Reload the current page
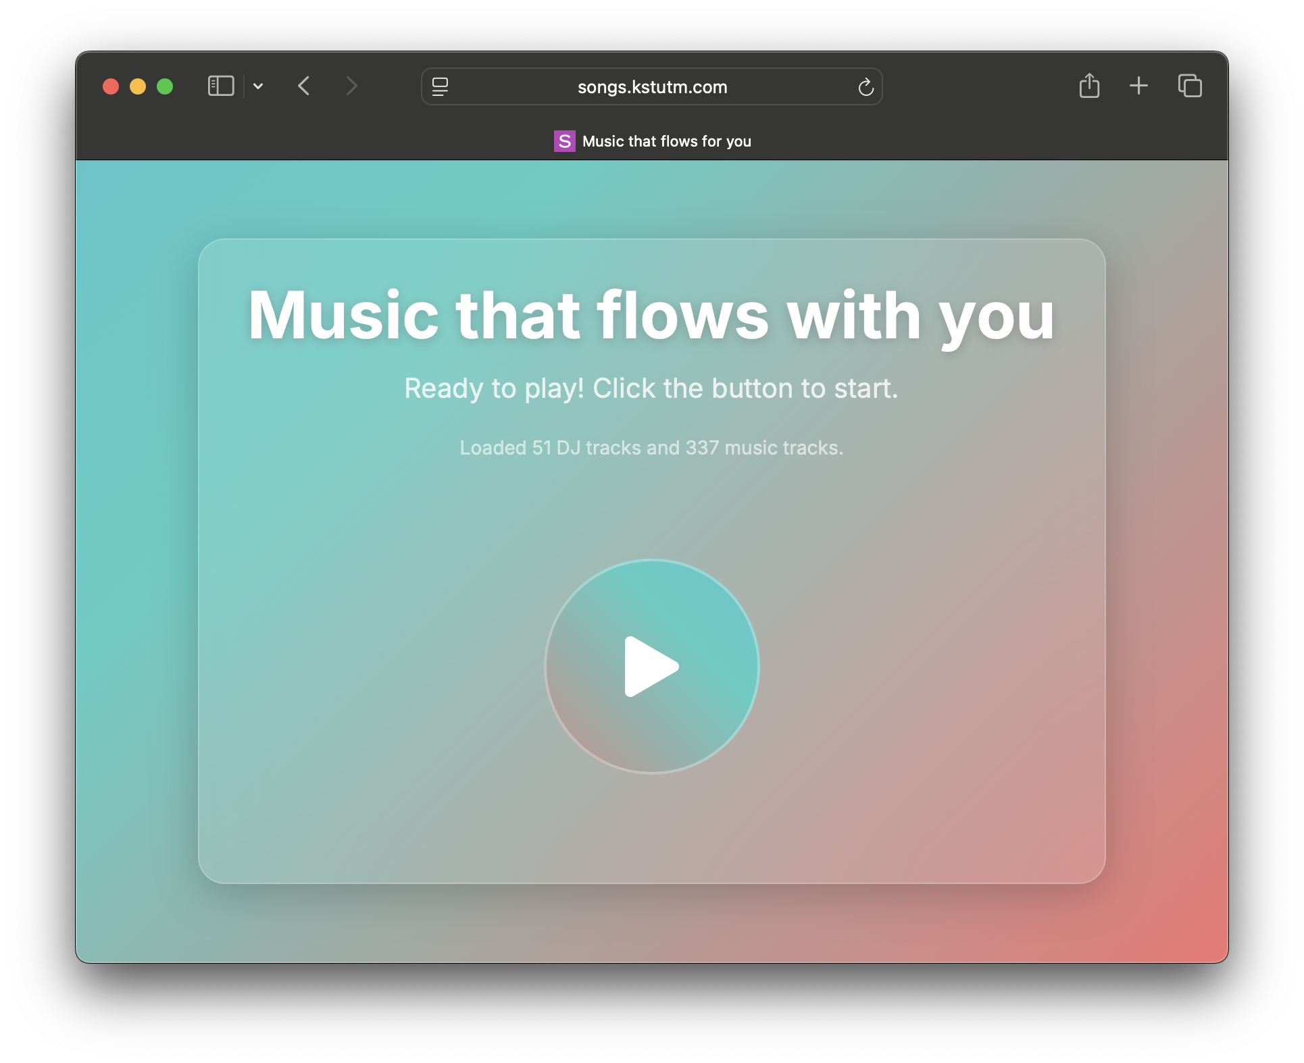Screen dimensions: 1304x1063 tap(866, 87)
